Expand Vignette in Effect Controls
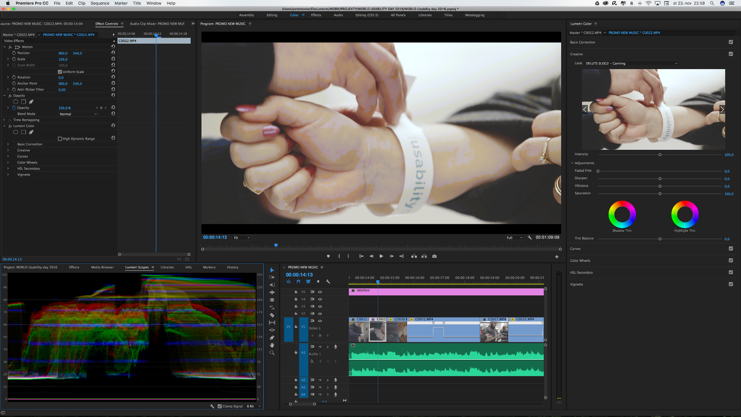The width and height of the screenshot is (741, 417). [8, 175]
